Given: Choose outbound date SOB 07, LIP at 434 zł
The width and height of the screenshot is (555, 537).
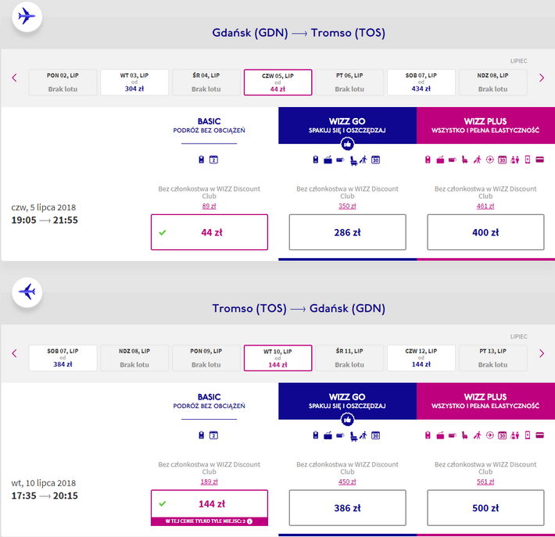Looking at the screenshot, I should pyautogui.click(x=421, y=82).
